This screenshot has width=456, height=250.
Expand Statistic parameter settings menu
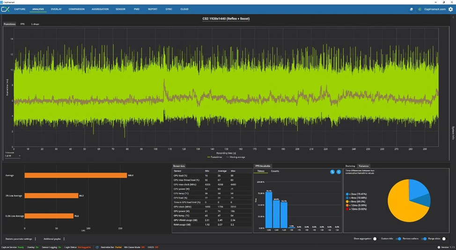(36, 239)
